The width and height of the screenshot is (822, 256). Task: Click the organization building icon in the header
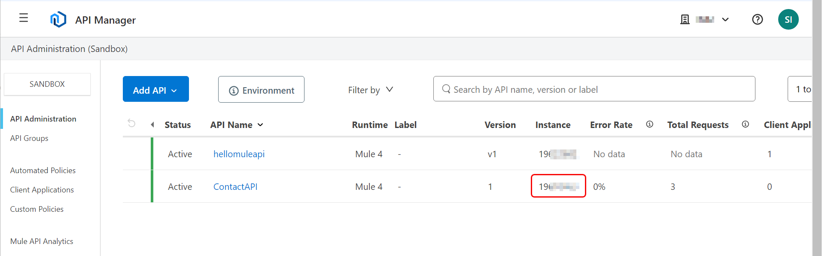pos(685,19)
